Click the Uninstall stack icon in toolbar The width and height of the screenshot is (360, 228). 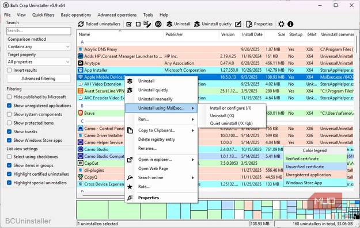[x=169, y=24]
